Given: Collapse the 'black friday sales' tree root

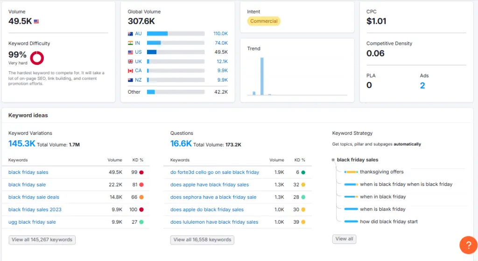Looking at the screenshot, I should pos(333,160).
